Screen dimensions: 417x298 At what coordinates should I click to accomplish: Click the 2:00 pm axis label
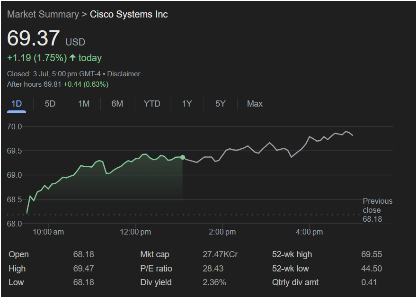pos(222,232)
